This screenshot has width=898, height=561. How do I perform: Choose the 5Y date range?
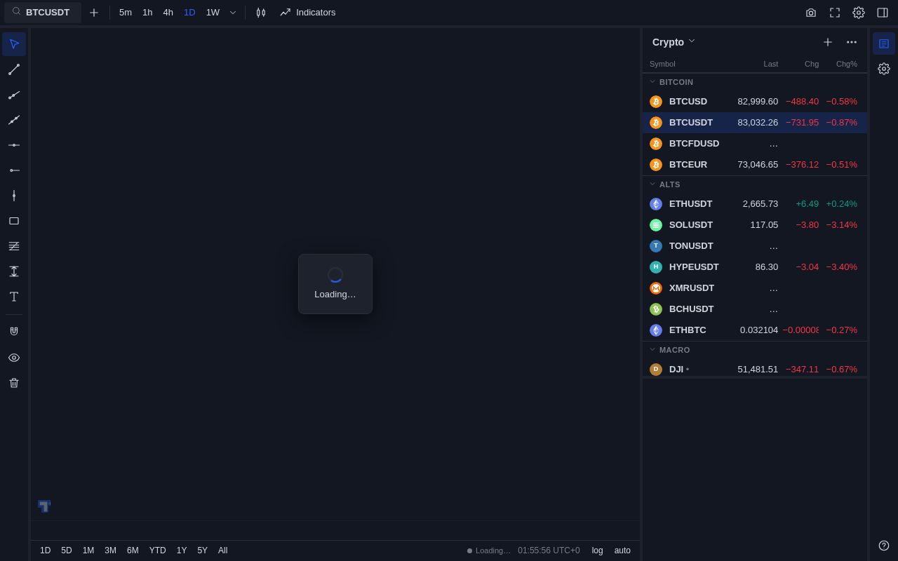pos(202,550)
